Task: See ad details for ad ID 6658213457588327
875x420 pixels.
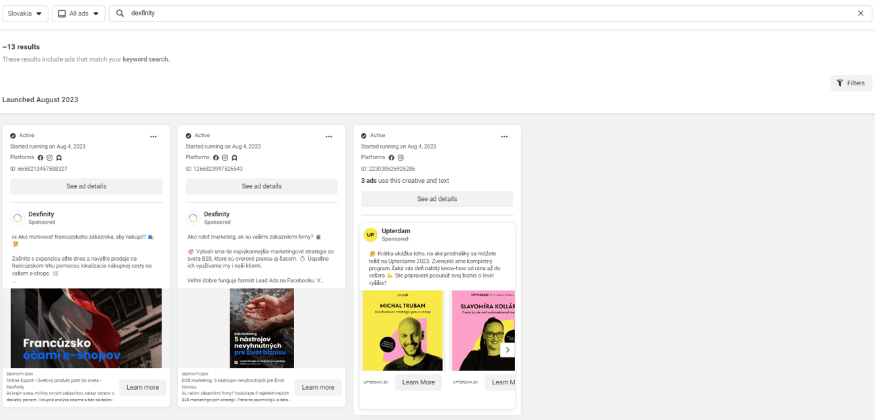Action: click(86, 186)
